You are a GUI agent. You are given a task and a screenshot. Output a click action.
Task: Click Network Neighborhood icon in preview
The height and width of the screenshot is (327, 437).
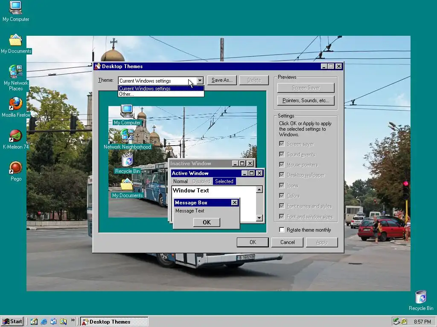point(127,139)
